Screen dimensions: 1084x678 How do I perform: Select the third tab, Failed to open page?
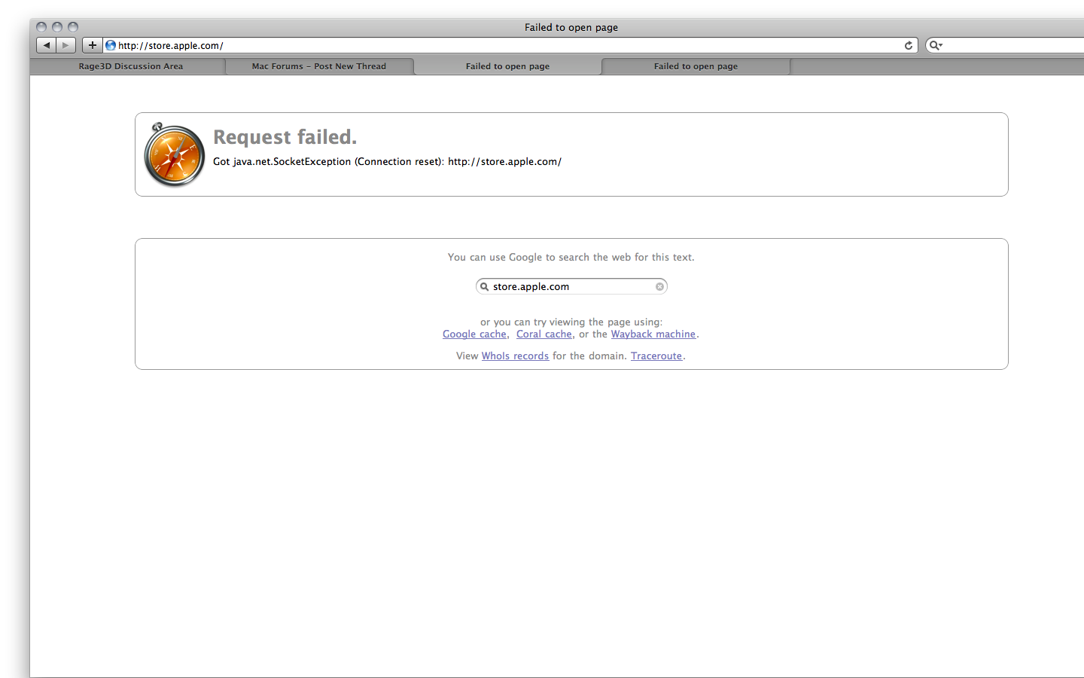[x=507, y=66]
